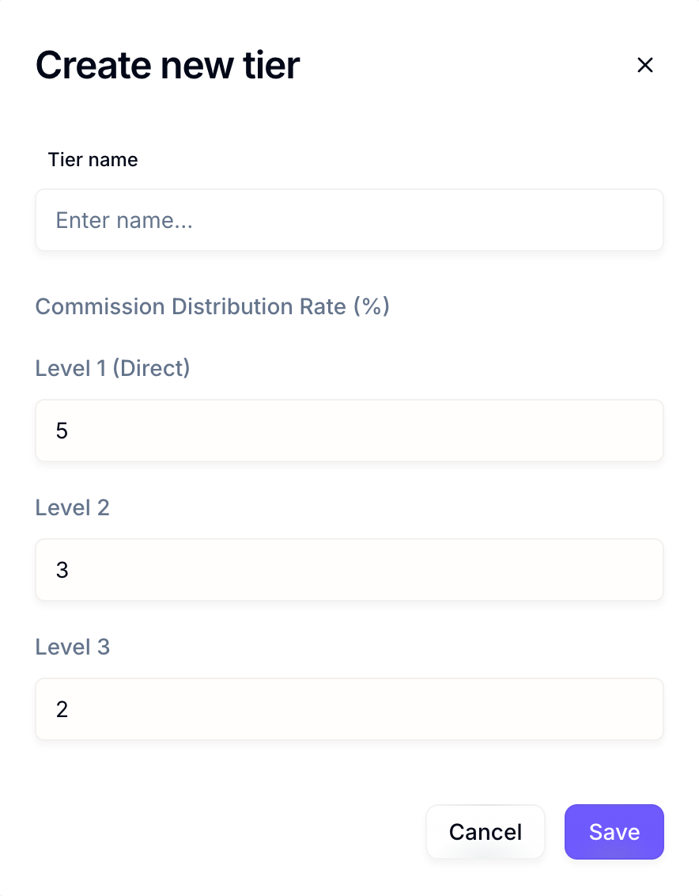Close the Create new tier dialog
Viewport: 699px width, 896px height.
[x=644, y=65]
